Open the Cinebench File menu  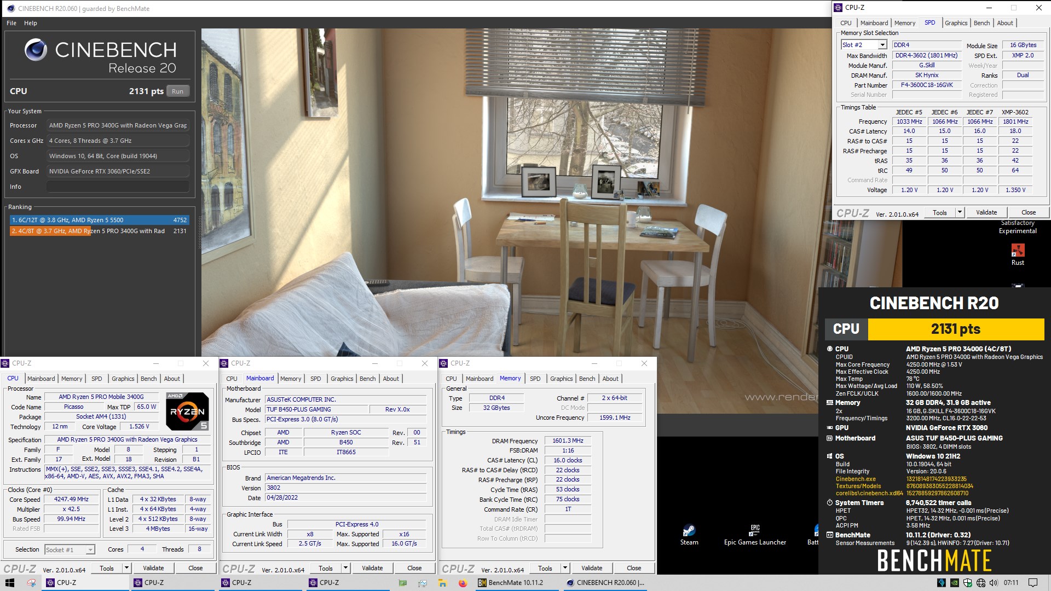click(x=11, y=23)
